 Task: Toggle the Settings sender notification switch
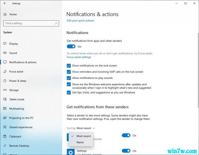tap(126, 151)
